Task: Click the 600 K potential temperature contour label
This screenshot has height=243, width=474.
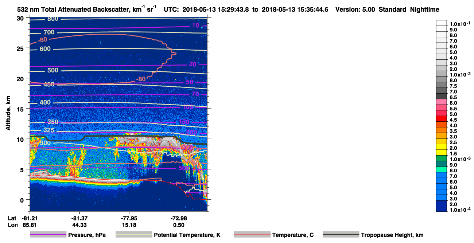Action: (x=46, y=49)
